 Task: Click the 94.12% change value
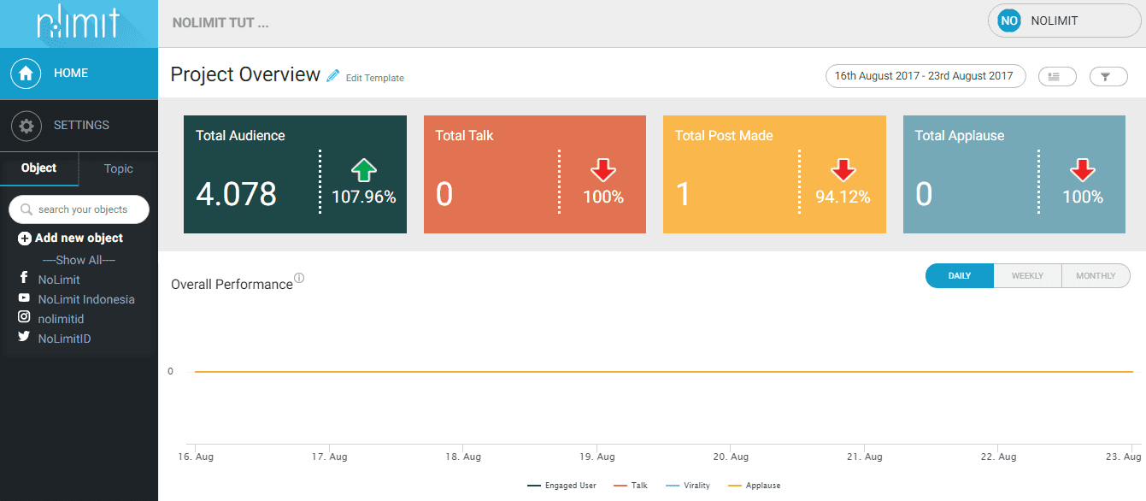(843, 197)
